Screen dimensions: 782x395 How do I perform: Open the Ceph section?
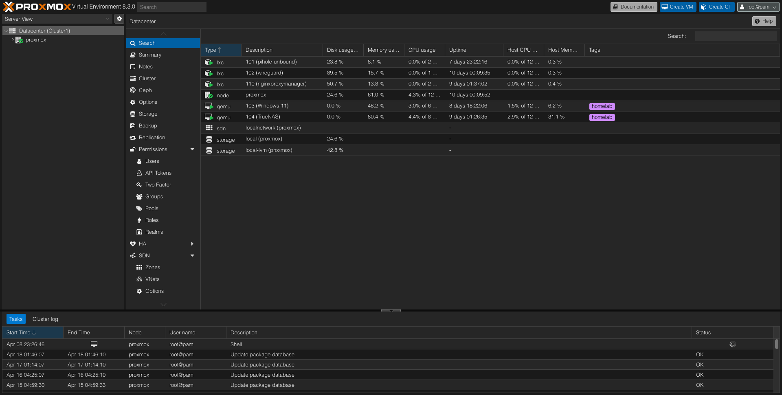(163, 90)
